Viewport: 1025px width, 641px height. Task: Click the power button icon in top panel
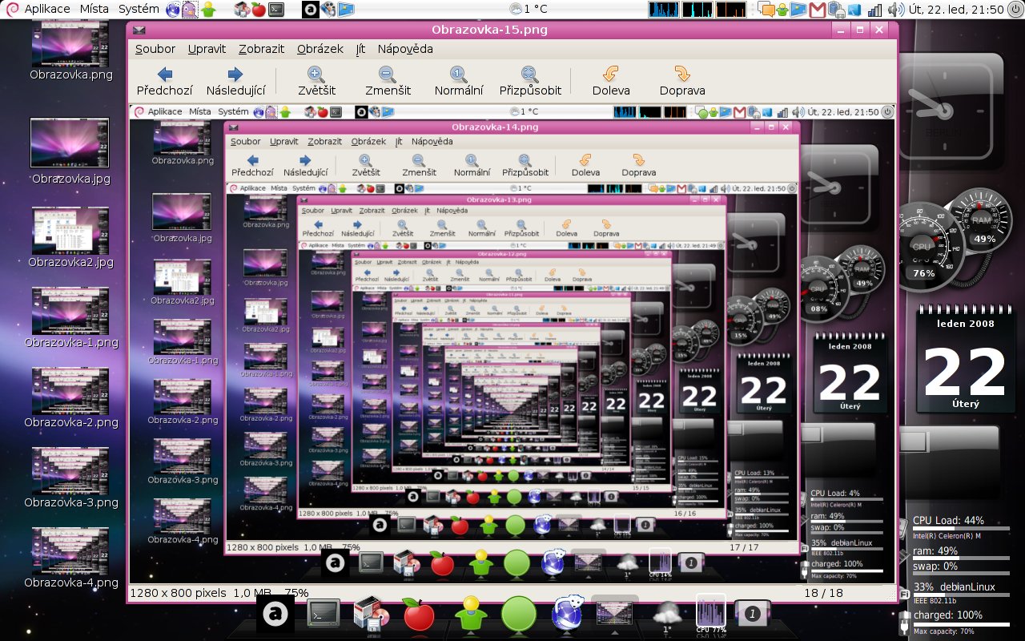point(1015,10)
